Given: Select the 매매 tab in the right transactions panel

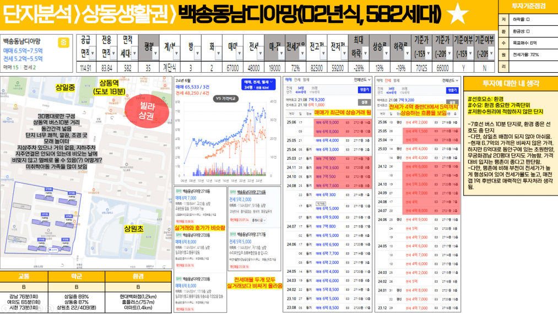Looking at the screenshot, I should (x=380, y=80).
